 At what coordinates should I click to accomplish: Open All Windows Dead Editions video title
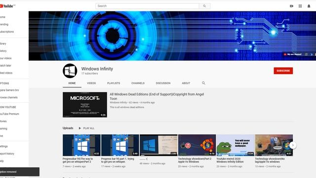click(x=157, y=96)
